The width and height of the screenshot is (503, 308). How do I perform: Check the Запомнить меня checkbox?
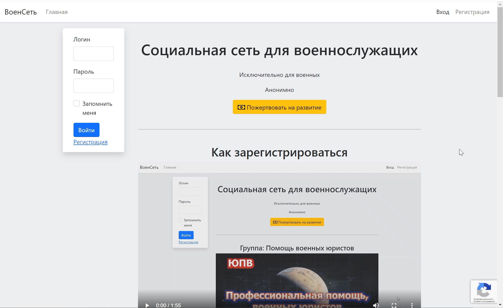click(x=76, y=104)
